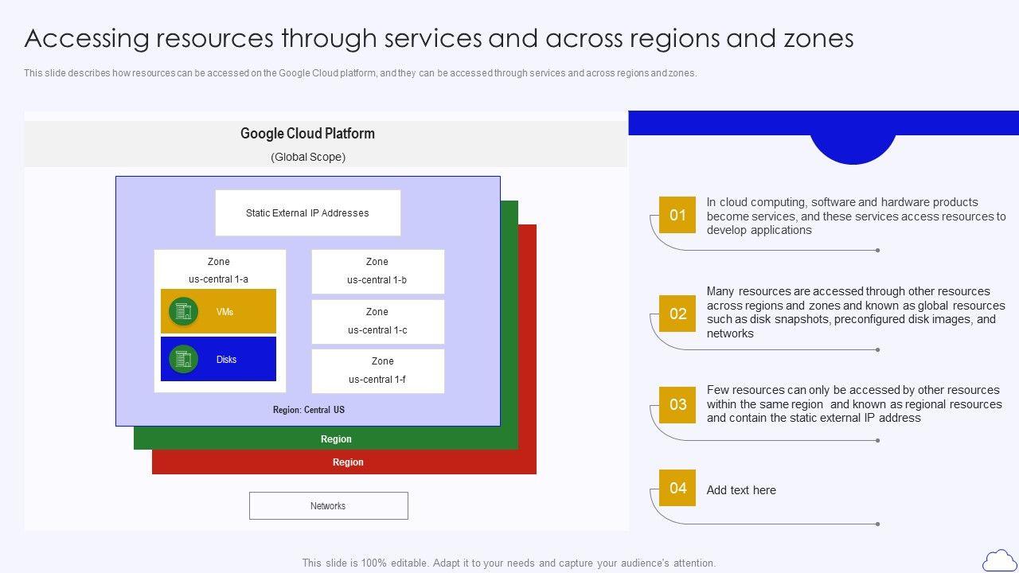Click the green Disks server icon
The width and height of the screenshot is (1019, 573).
coord(184,359)
